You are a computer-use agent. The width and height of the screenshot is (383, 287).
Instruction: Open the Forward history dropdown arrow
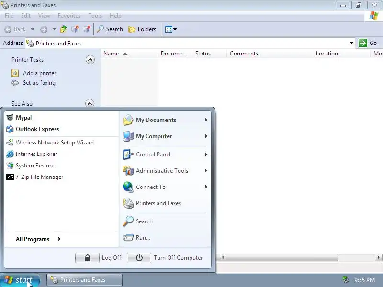point(54,29)
